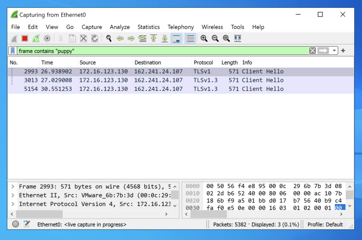This screenshot has width=362, height=240.
Task: Expand the Frame 2993 details
Action: (x=13, y=187)
